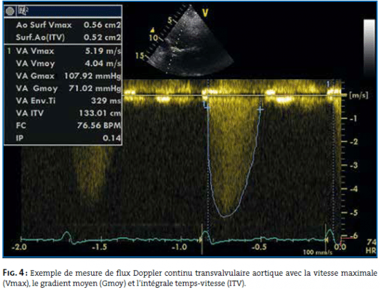Click the [m/s] velocity scale label
The height and width of the screenshot is (289, 380).
click(x=358, y=94)
